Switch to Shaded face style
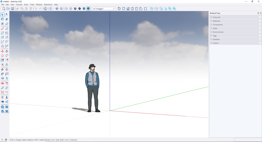Viewport: 262px width, 142px height. point(75,9)
